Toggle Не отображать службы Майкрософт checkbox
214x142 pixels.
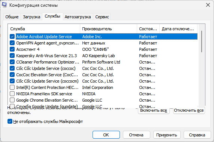pos(10,121)
